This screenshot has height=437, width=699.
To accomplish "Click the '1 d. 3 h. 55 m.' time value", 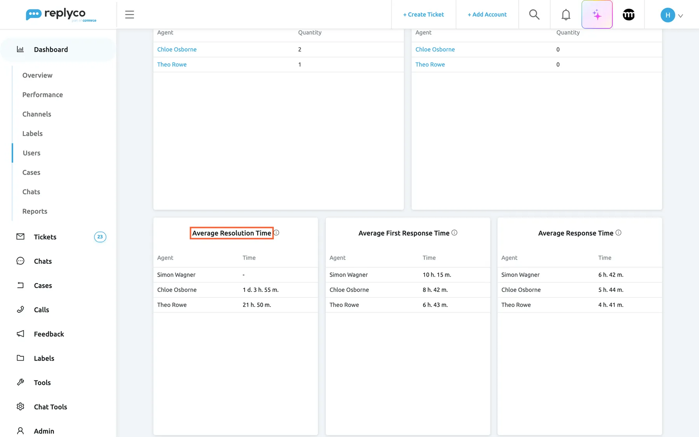I will pyautogui.click(x=261, y=290).
